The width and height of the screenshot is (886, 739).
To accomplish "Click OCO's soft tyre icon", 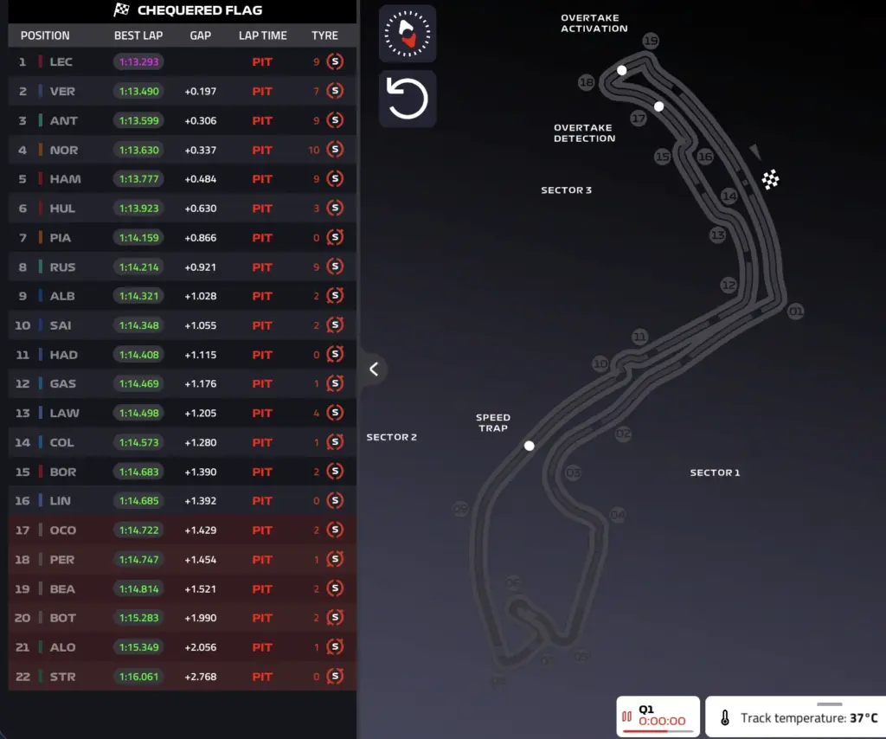I will 335,530.
